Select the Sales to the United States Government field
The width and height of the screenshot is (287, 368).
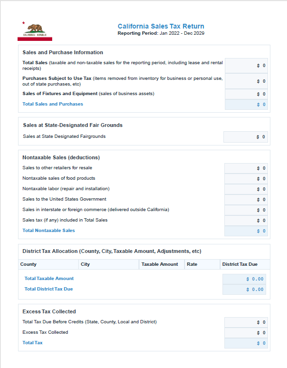pos(246,200)
